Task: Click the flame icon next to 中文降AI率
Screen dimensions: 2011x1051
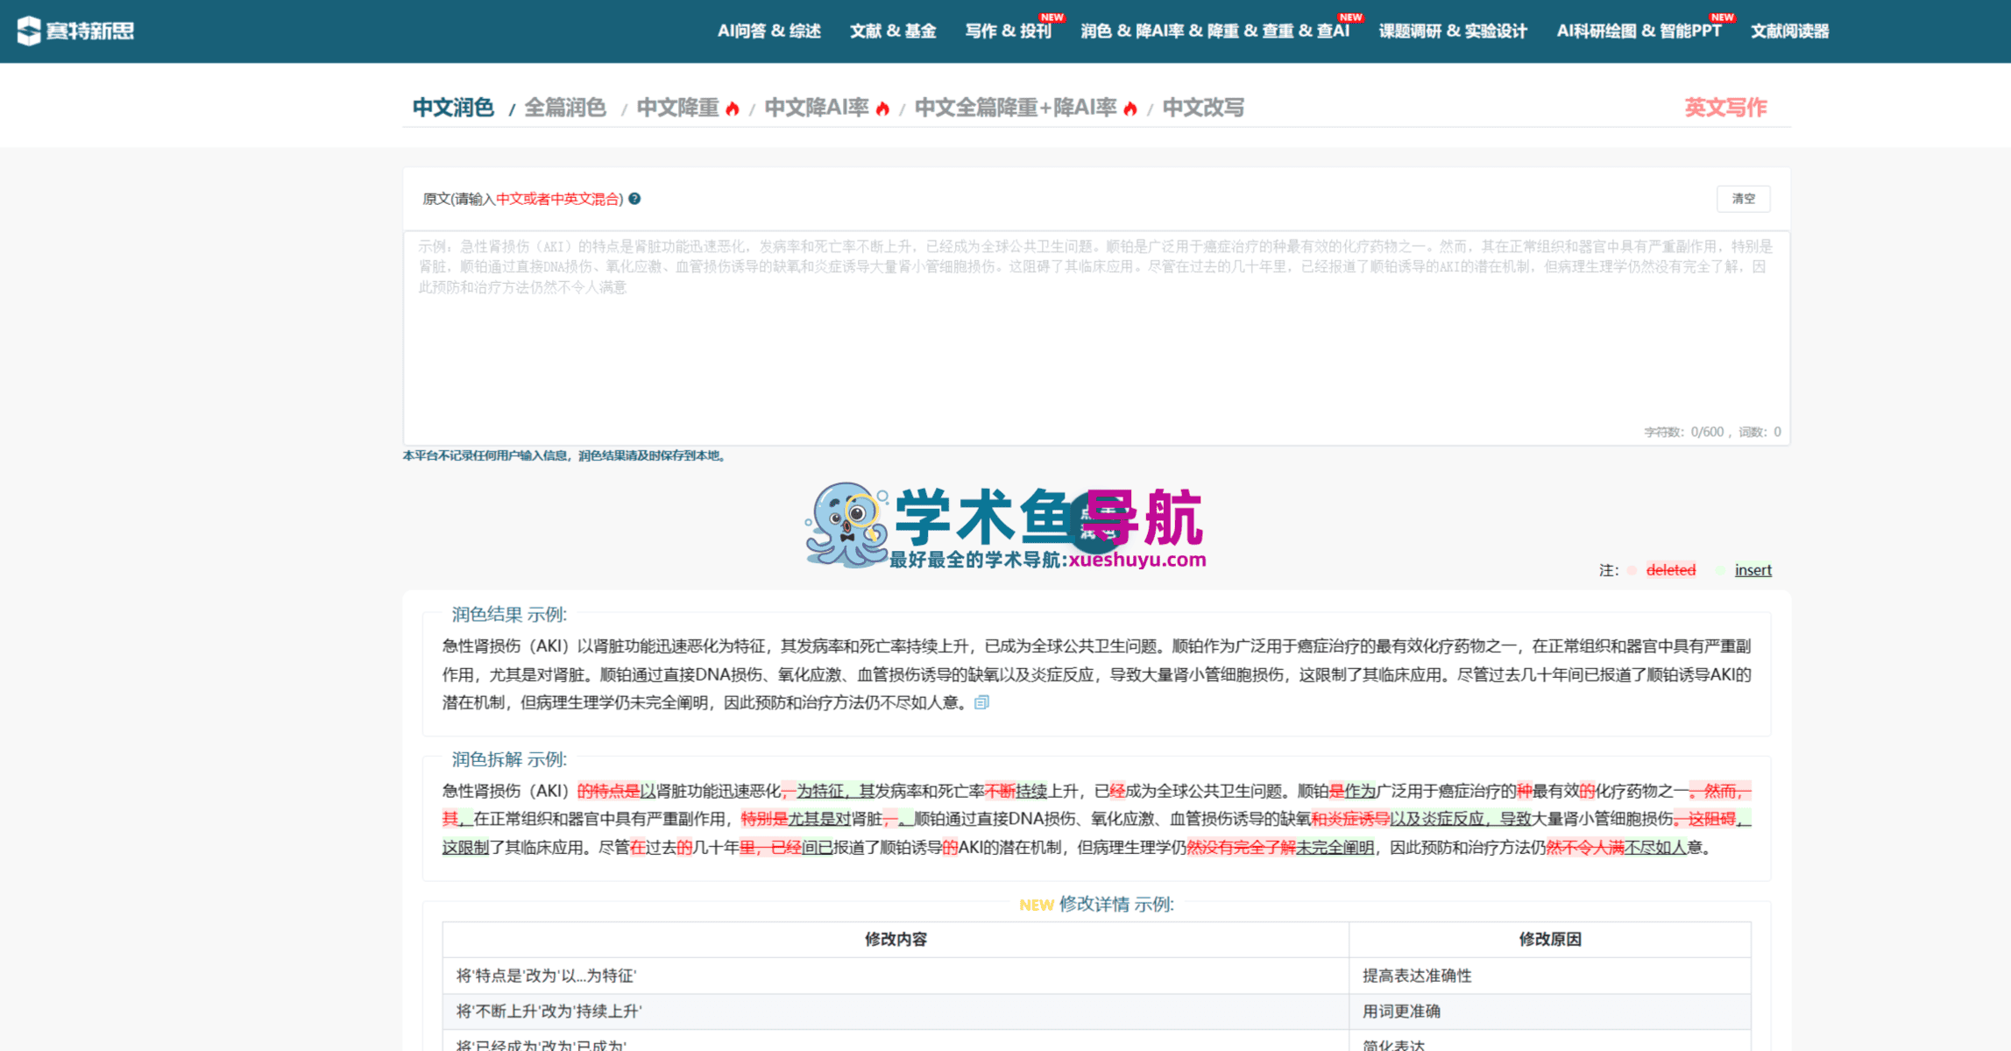Action: click(882, 109)
